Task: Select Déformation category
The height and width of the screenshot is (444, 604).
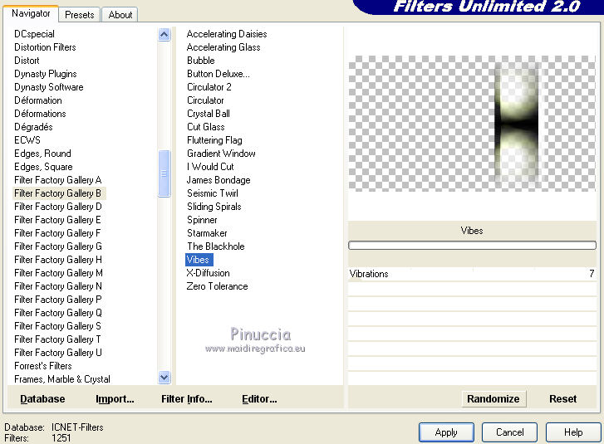Action: click(37, 100)
